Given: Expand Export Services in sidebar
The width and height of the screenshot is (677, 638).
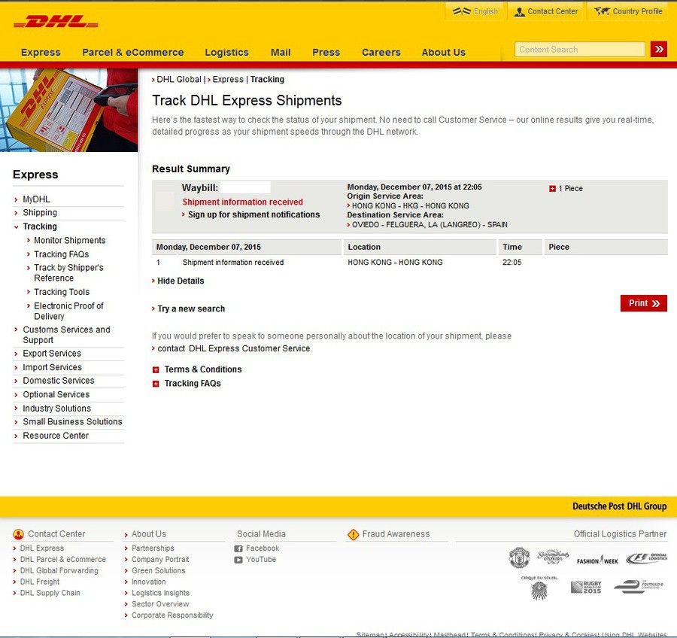Looking at the screenshot, I should click(x=52, y=354).
